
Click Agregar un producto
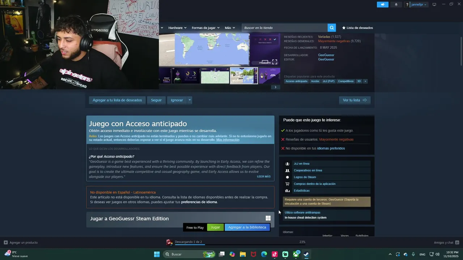[21, 242]
